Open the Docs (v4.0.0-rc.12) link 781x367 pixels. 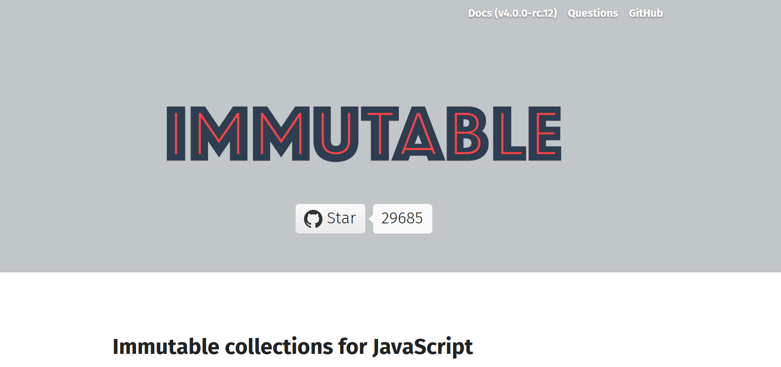click(x=512, y=13)
